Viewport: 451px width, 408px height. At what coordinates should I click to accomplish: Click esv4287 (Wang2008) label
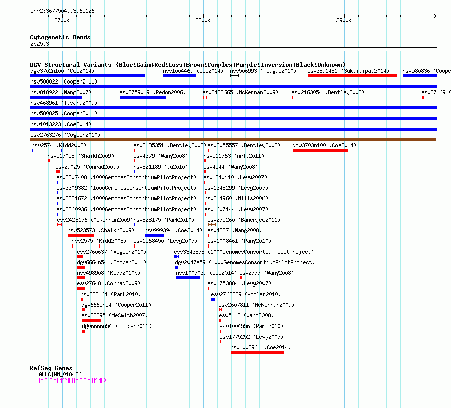235,230
